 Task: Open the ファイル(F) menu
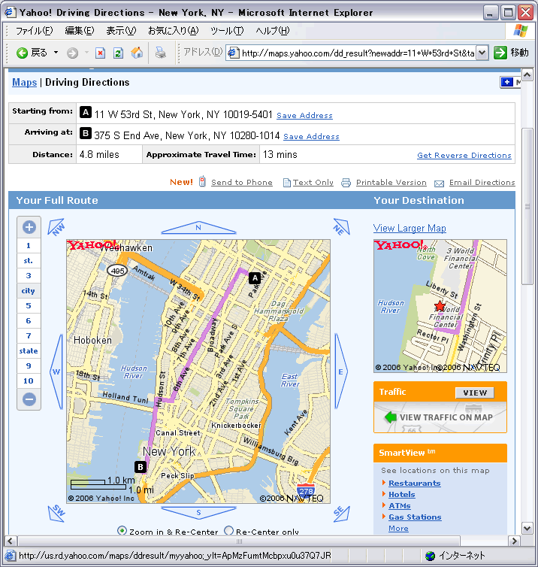(x=35, y=31)
